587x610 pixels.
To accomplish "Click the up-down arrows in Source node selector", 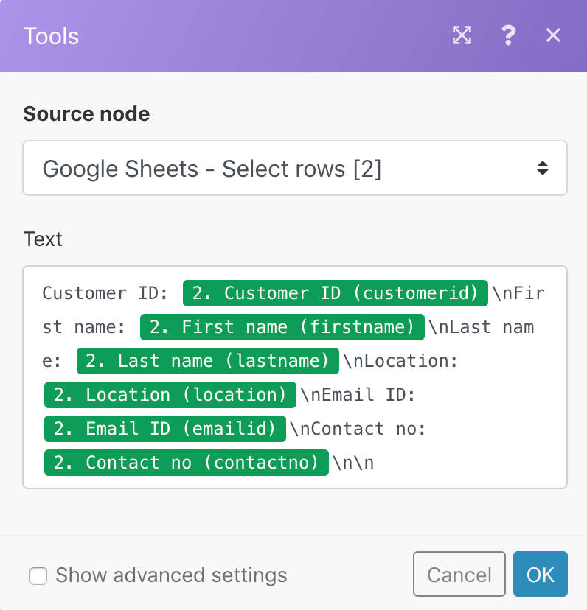I will [x=542, y=169].
